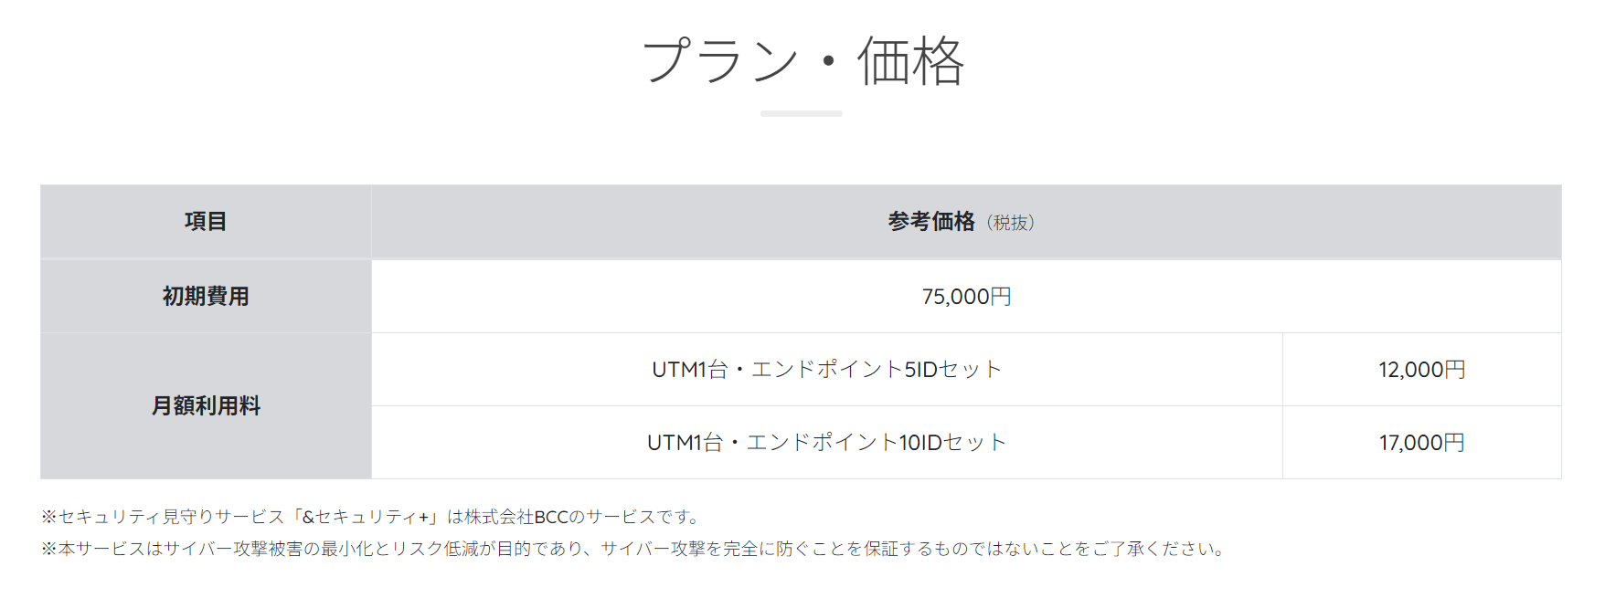Click the 75,000円 price cell
The image size is (1605, 598).
966,297
